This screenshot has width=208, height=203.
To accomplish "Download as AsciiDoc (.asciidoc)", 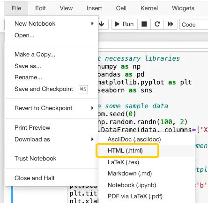I will (x=147, y=139).
